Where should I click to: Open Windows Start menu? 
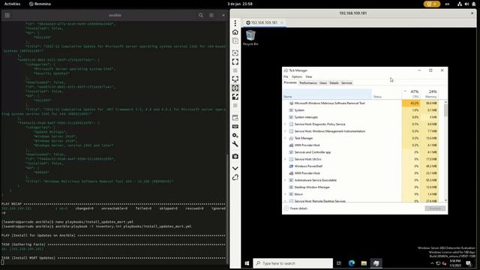tap(247, 263)
